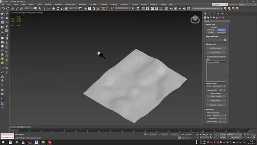
Task: Toggle the Enable animation checkbox
Action: coord(207,113)
